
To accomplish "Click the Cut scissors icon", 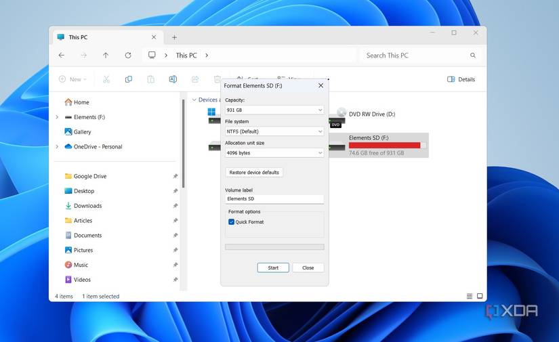I will pyautogui.click(x=106, y=79).
